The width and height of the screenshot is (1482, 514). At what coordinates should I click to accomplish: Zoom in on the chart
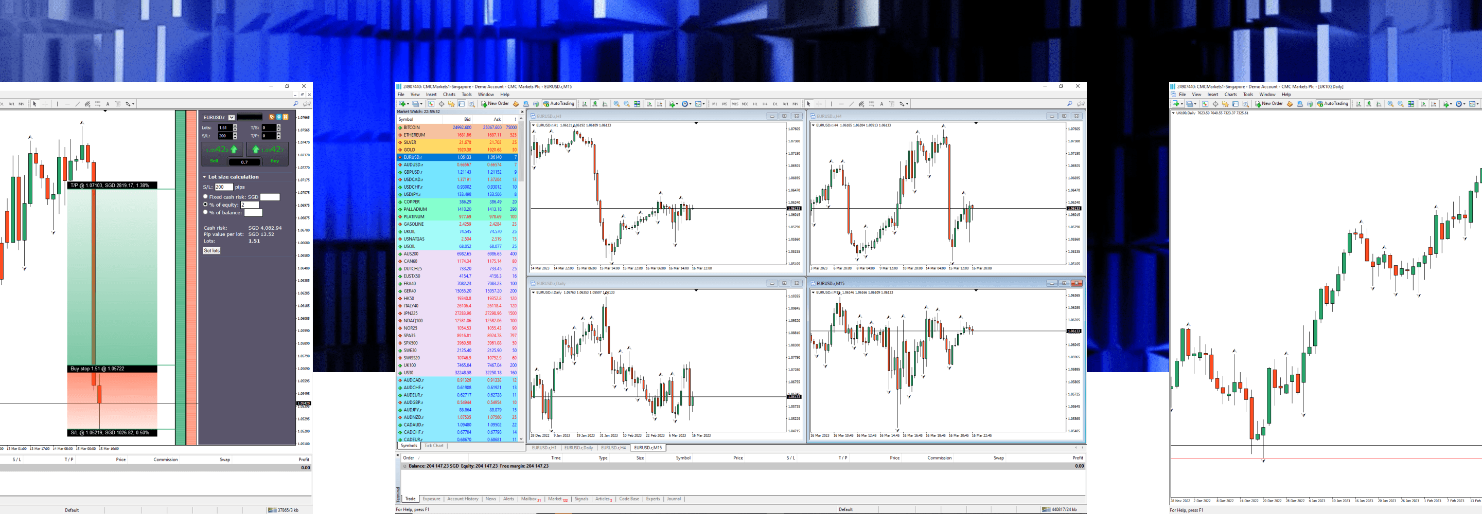(x=617, y=104)
